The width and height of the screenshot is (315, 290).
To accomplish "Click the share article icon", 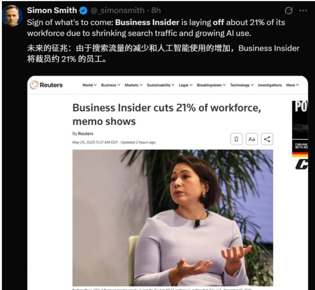I will [267, 139].
